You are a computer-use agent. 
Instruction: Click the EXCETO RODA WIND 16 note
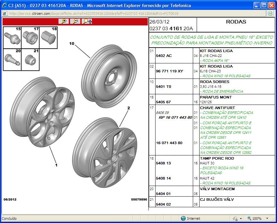pos(222,170)
